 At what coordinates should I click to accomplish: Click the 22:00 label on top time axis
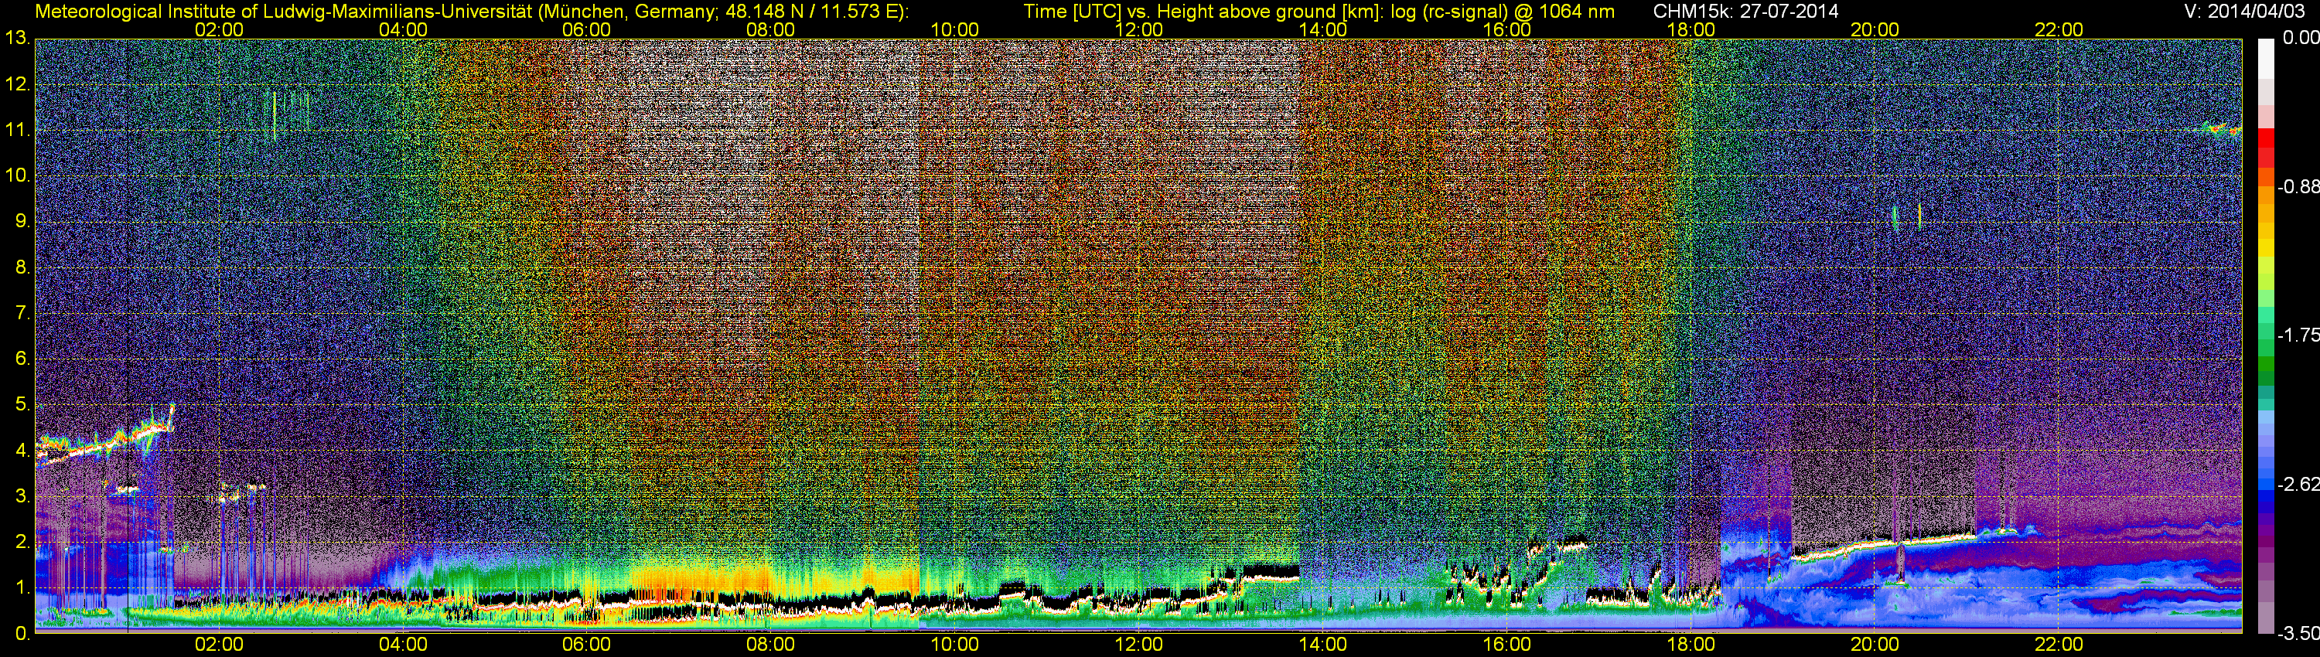click(2059, 29)
